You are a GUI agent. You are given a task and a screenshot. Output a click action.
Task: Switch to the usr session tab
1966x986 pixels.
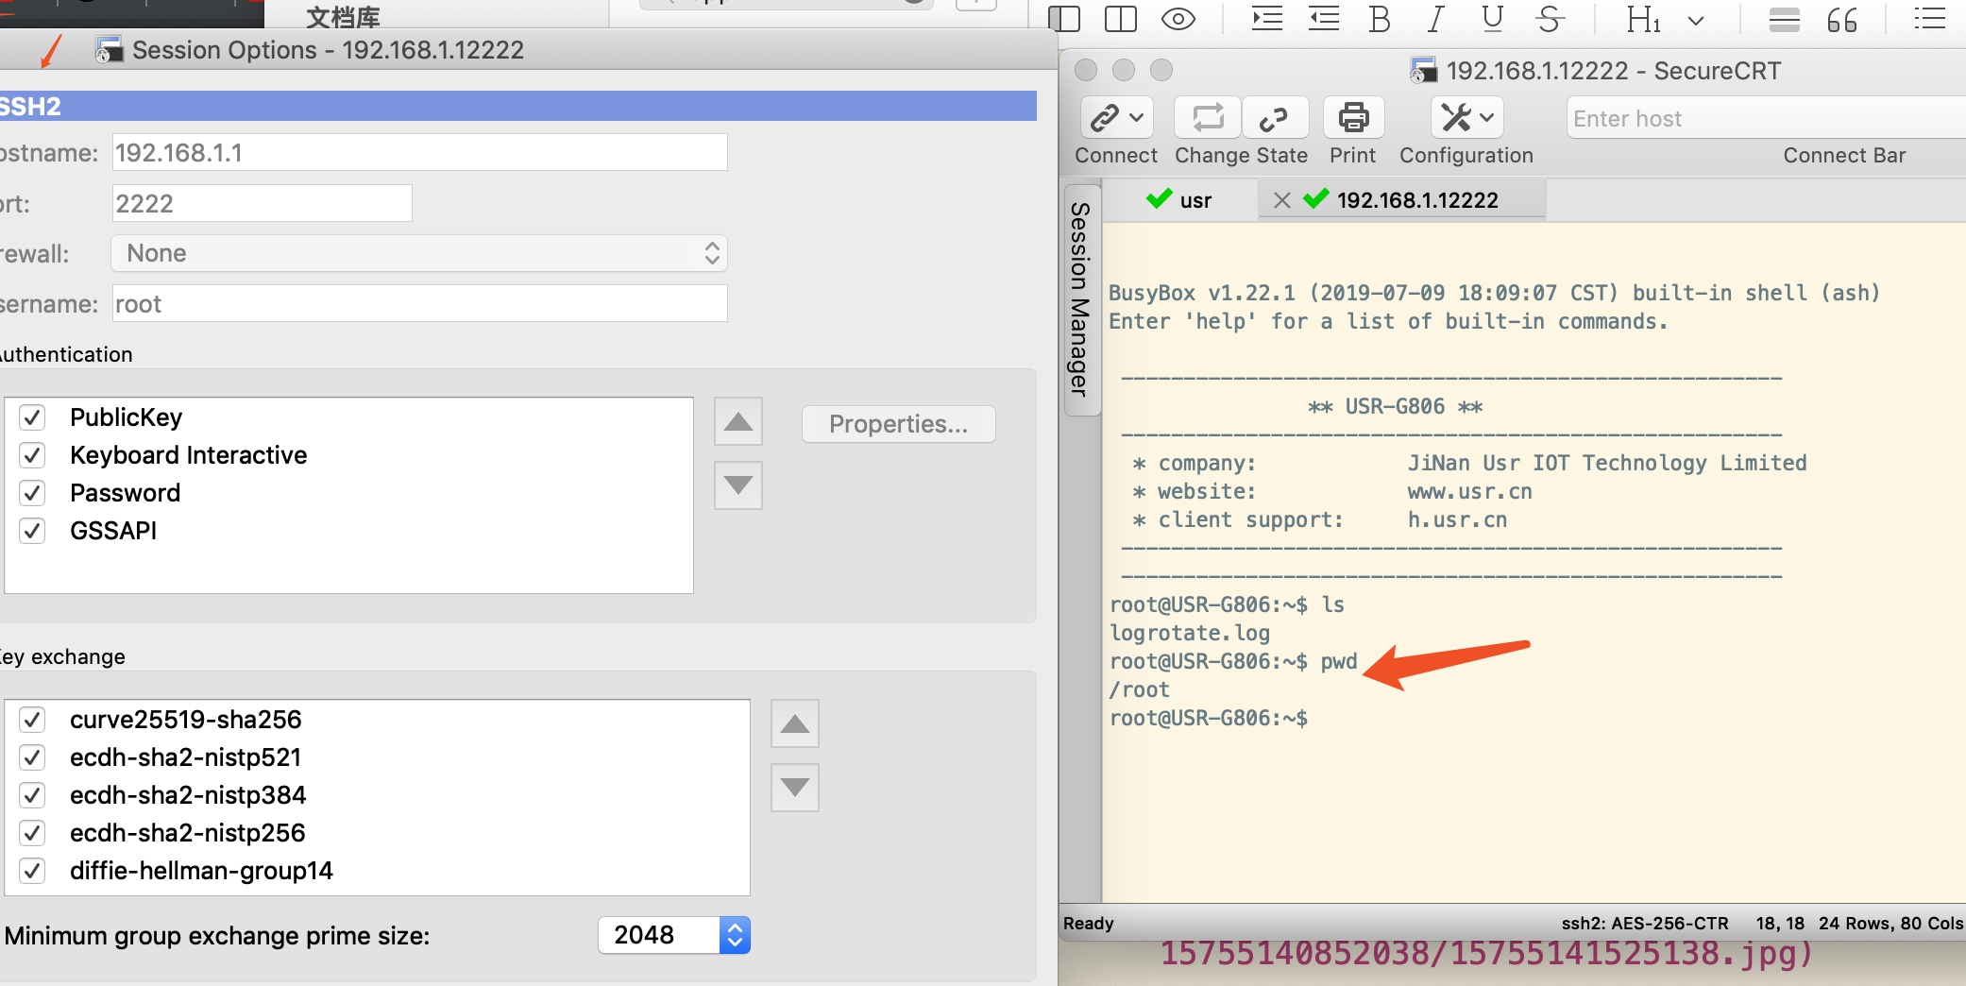point(1180,200)
